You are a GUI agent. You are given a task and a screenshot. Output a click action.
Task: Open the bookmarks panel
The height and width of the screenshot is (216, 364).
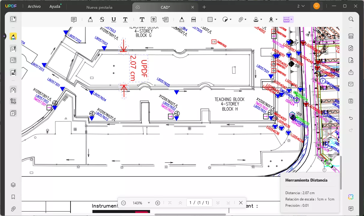click(x=13, y=197)
